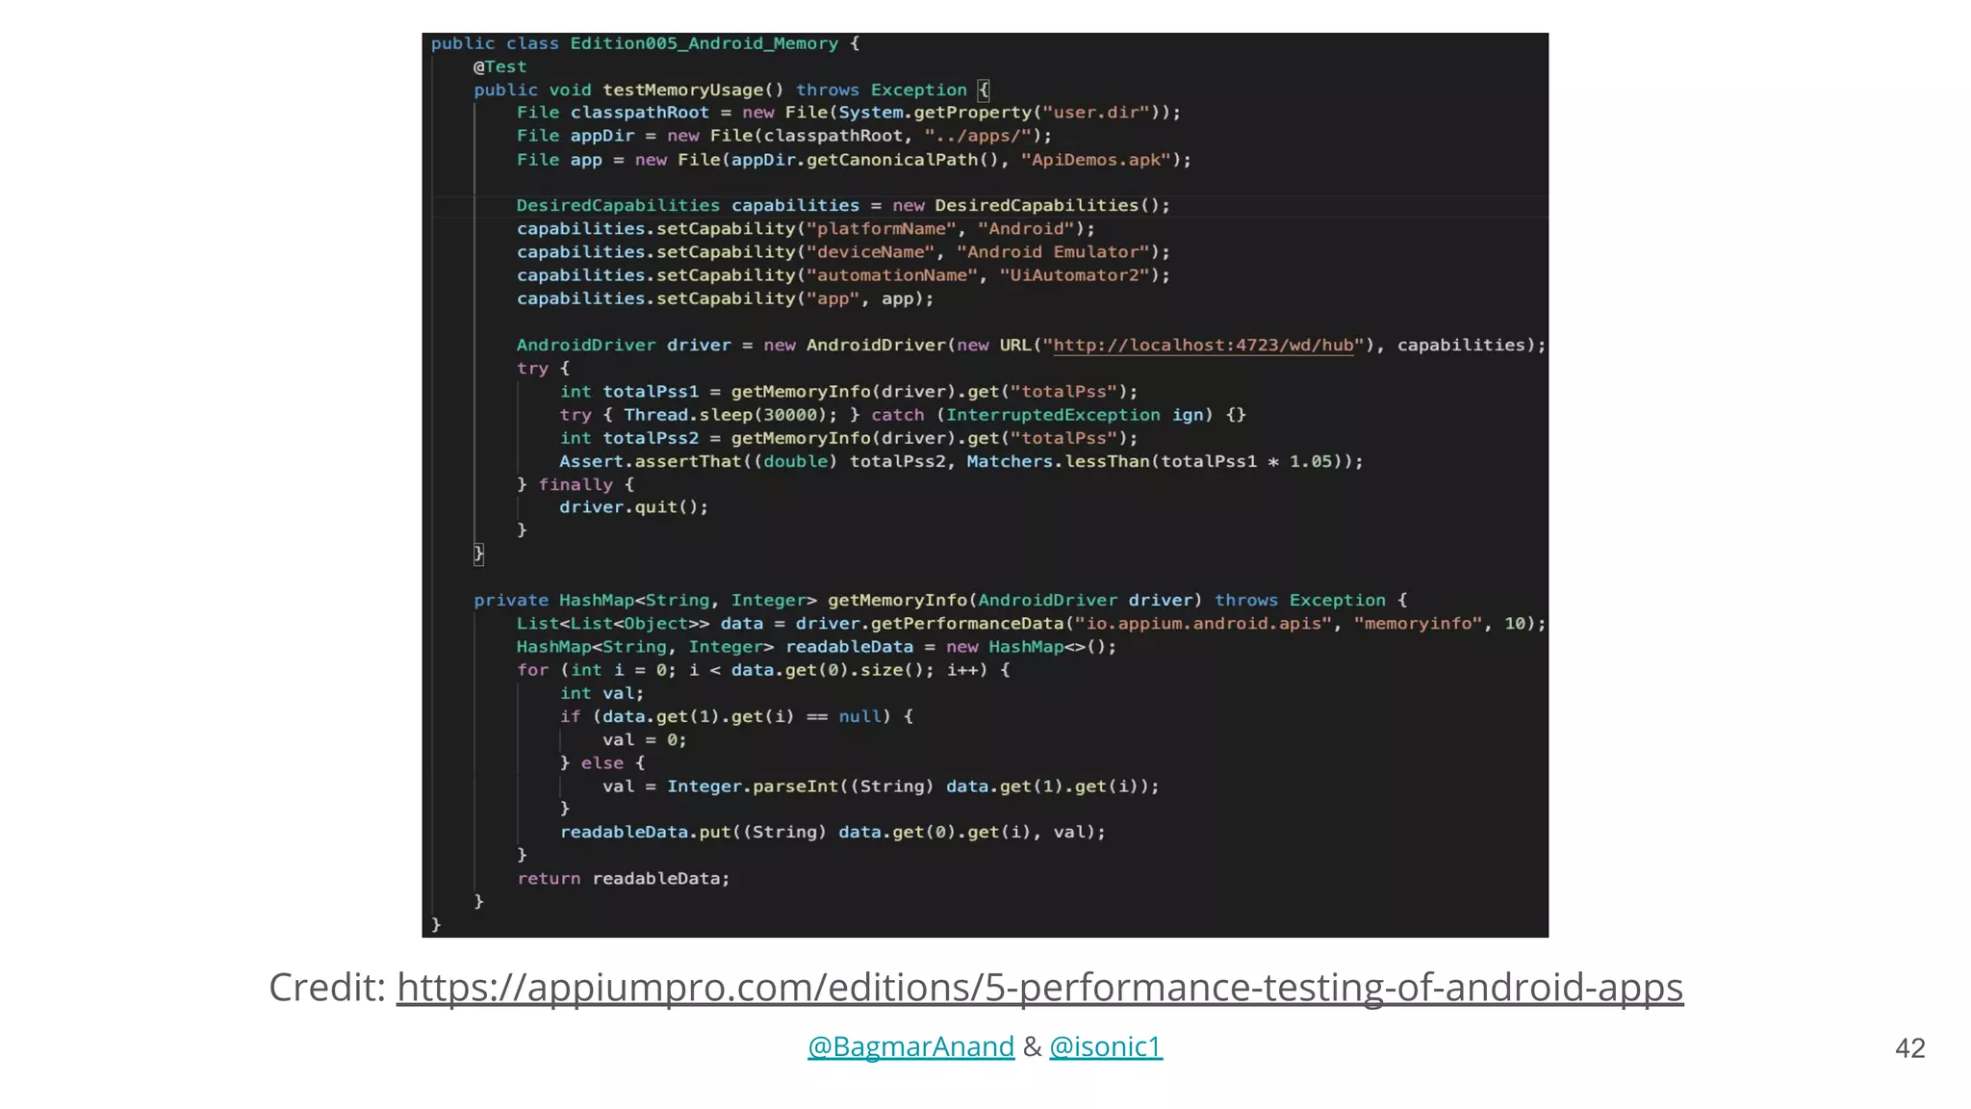Click the slide number 42
Screen dimensions: 1971x1109
coord(1909,1048)
